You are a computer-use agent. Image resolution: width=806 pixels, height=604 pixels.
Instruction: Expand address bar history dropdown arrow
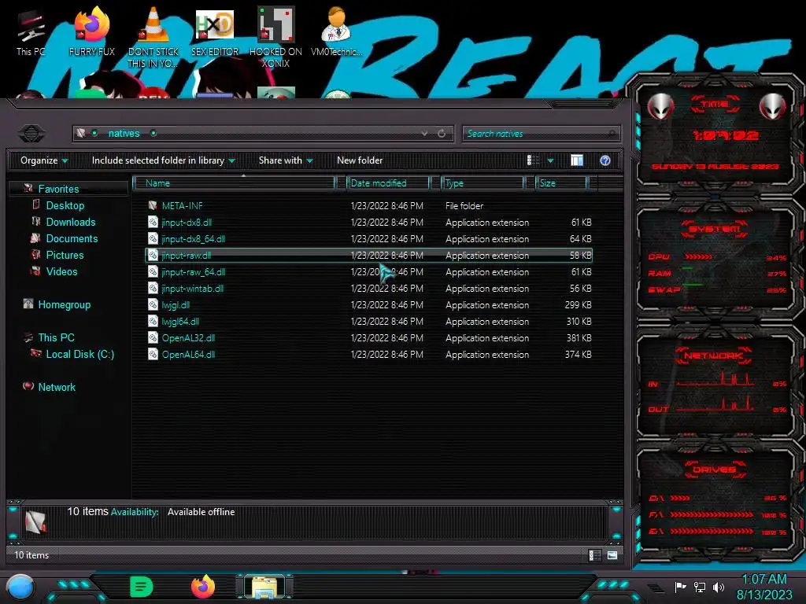click(424, 134)
